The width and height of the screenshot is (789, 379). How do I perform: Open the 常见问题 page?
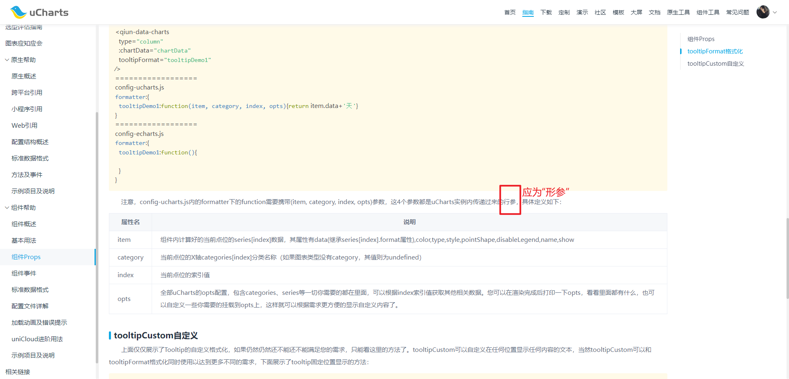click(737, 12)
